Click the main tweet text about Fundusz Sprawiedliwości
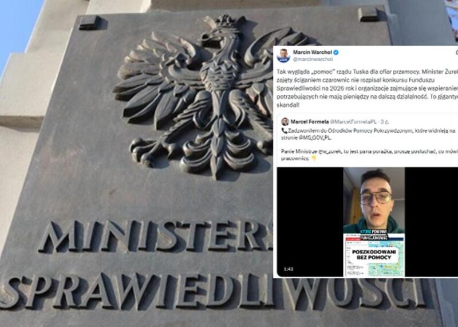 click(x=367, y=89)
